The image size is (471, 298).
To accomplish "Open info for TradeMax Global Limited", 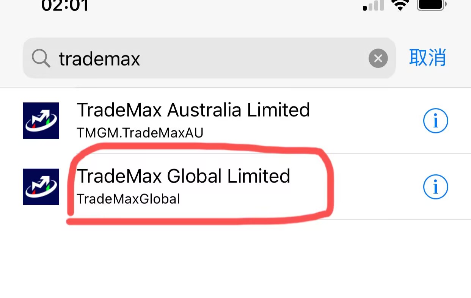I will tap(435, 187).
